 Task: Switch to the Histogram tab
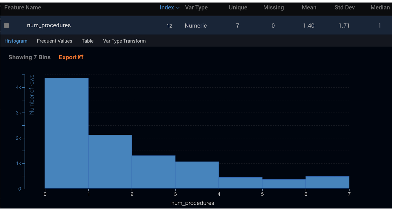pyautogui.click(x=16, y=41)
